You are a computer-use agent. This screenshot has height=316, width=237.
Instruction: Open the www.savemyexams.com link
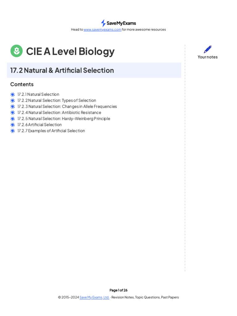(102, 30)
